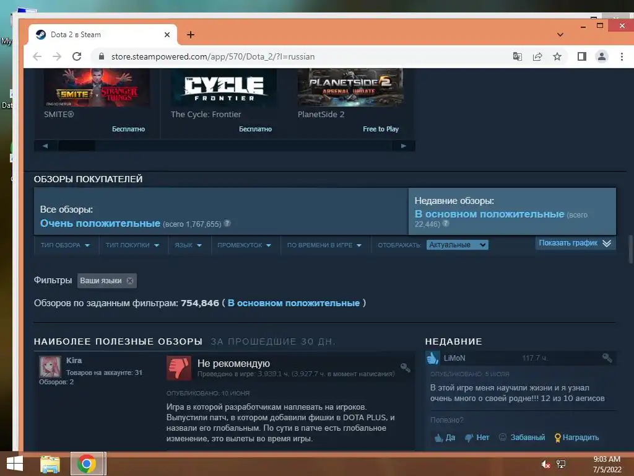The image size is (634, 476).
Task: Open reviewer Kira's avatar
Action: pyautogui.click(x=50, y=366)
